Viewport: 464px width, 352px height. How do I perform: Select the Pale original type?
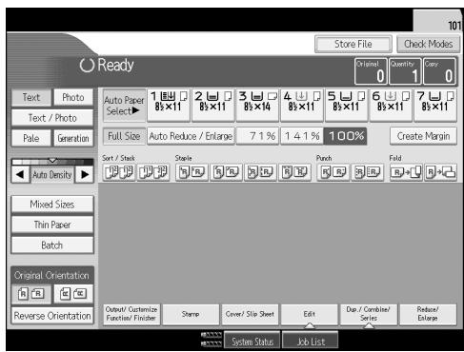point(31,138)
